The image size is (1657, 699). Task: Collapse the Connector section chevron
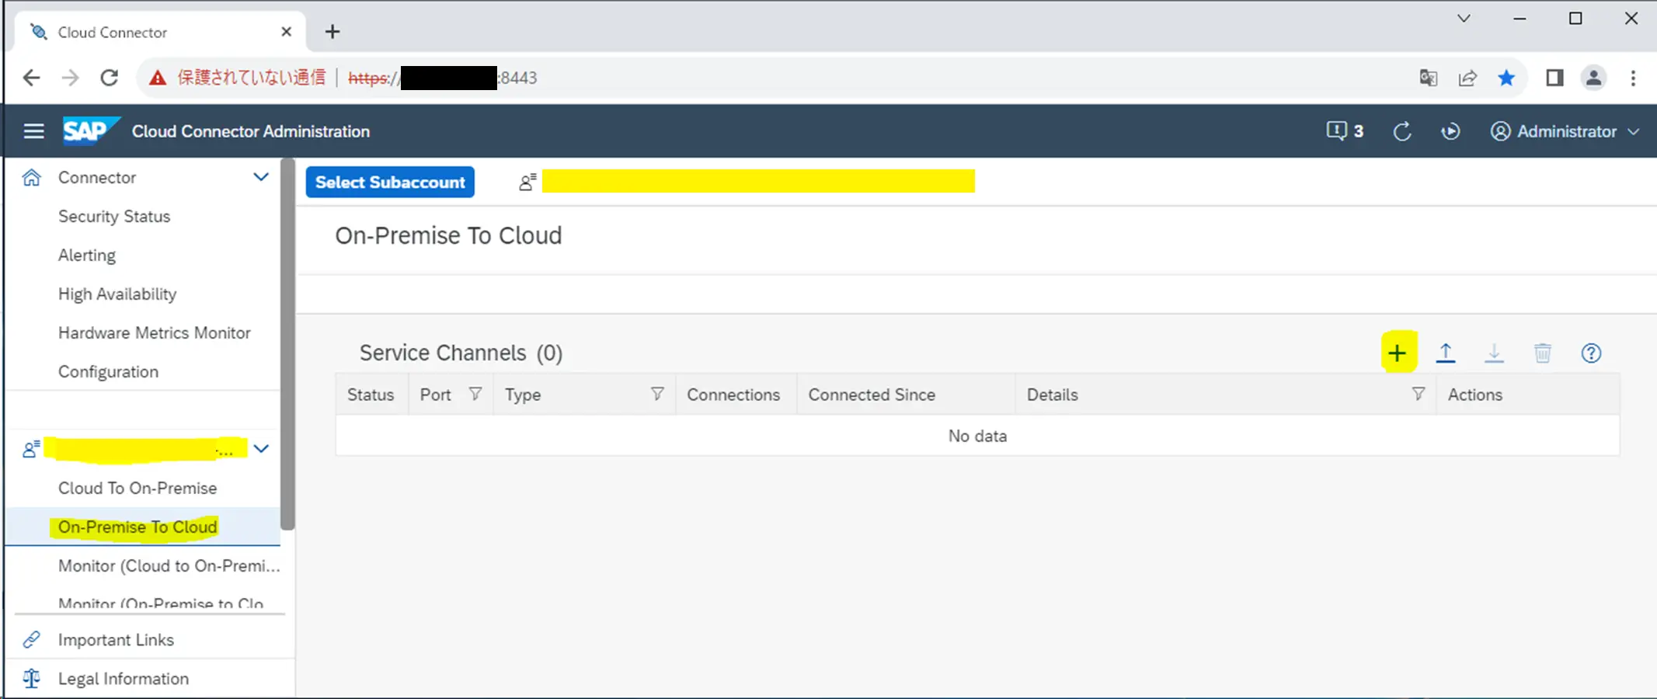pos(261,177)
